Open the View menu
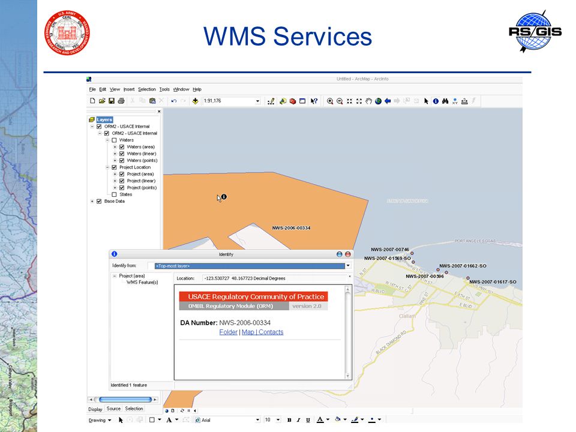This screenshot has height=432, width=576. click(115, 89)
